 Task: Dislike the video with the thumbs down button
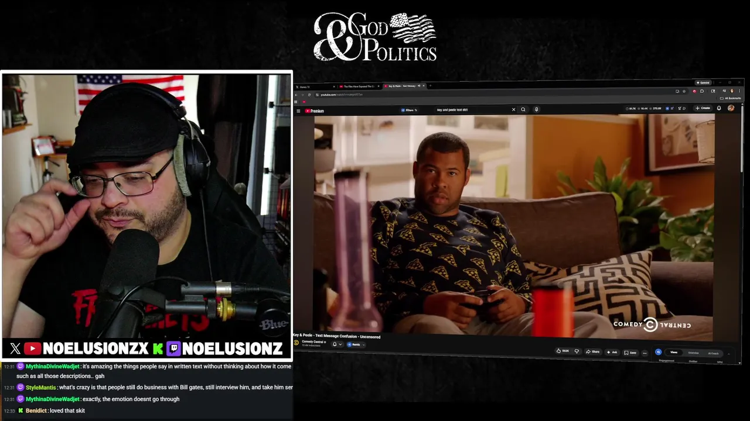tap(577, 351)
